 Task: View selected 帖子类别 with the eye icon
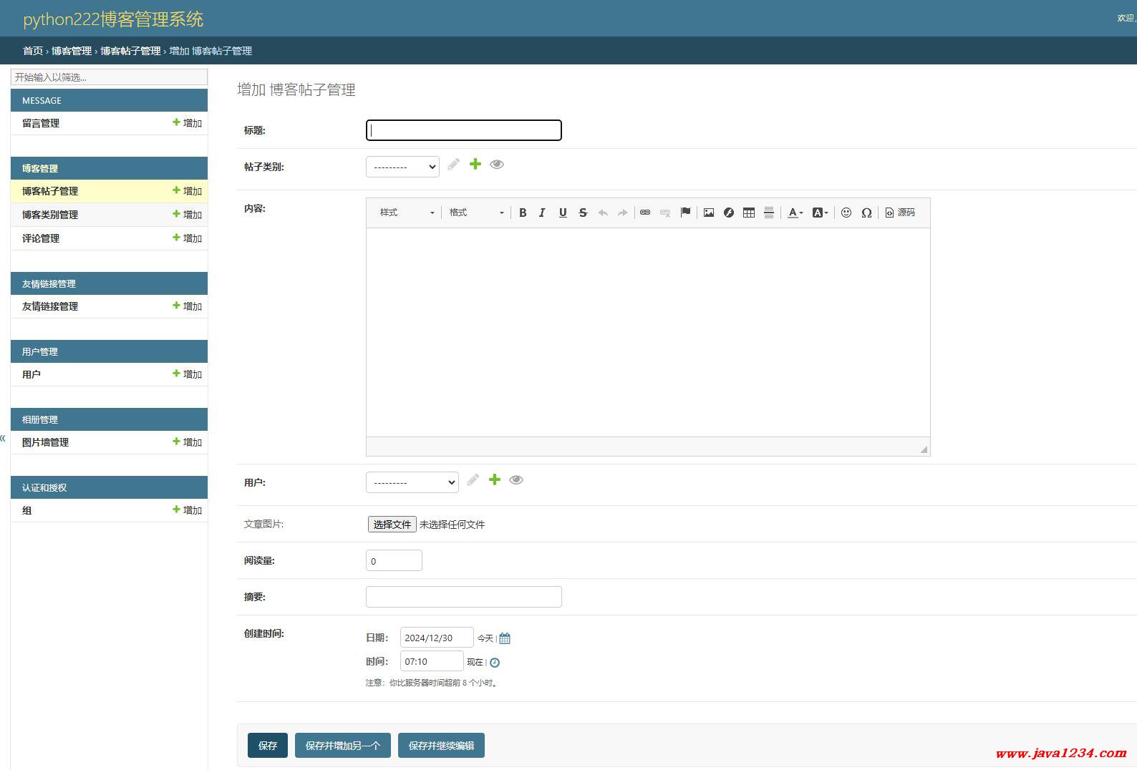coord(497,165)
